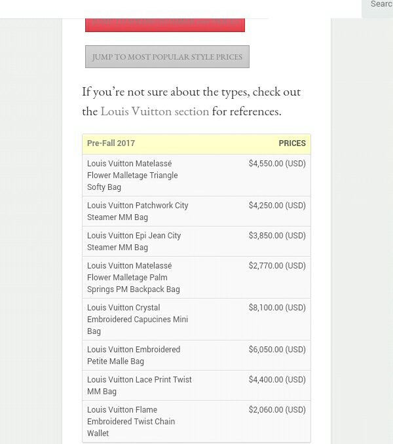Select the Matelassé Flower Malletage Triangle Softy Bag row
Image resolution: width=393 pixels, height=444 pixels.
click(x=196, y=176)
